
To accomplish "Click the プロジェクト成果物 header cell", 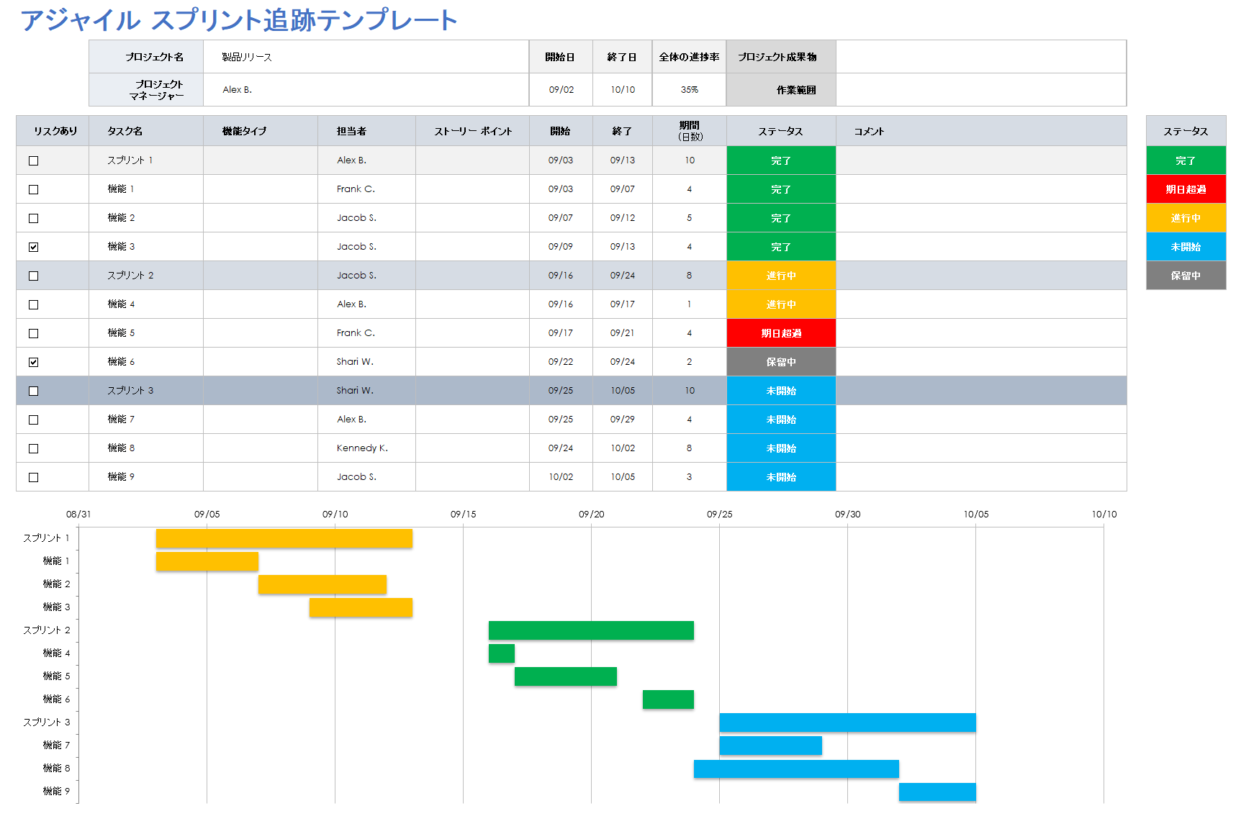I will [781, 57].
